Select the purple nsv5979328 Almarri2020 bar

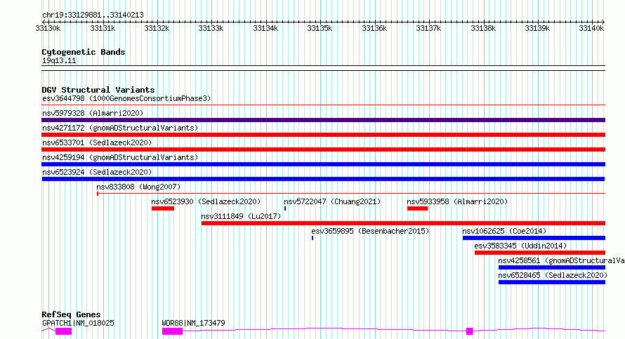point(323,120)
